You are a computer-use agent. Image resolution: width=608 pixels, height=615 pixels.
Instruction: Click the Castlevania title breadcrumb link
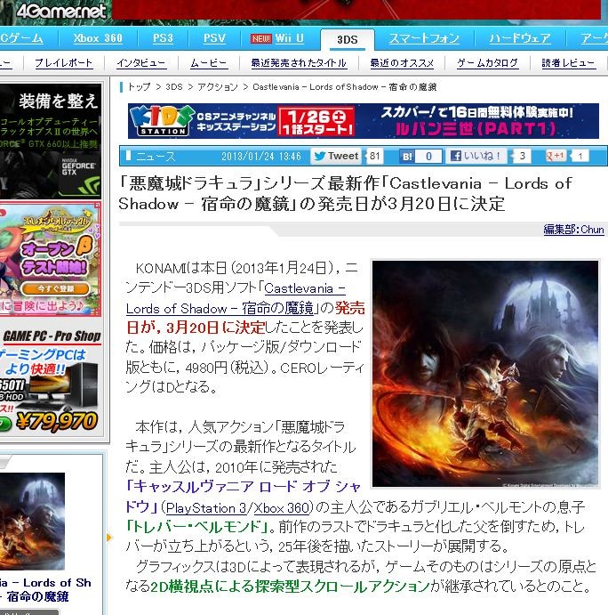(344, 86)
